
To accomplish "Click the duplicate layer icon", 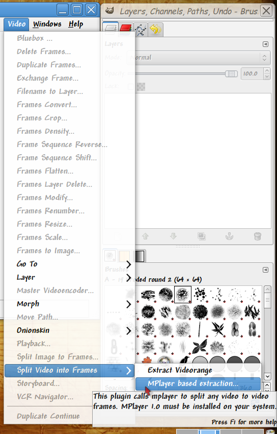I will [x=202, y=236].
